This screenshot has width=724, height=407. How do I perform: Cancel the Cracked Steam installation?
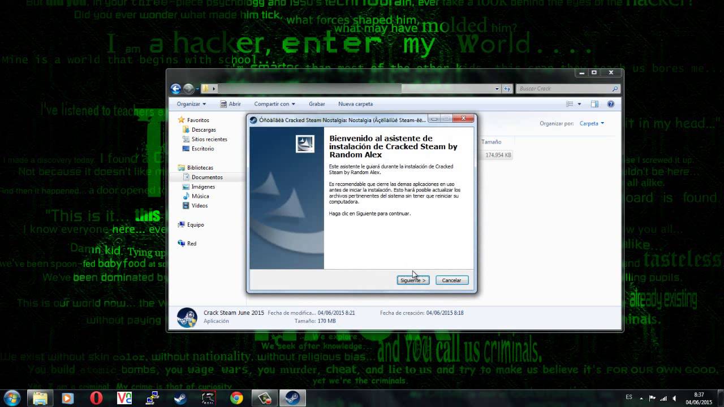pyautogui.click(x=452, y=280)
